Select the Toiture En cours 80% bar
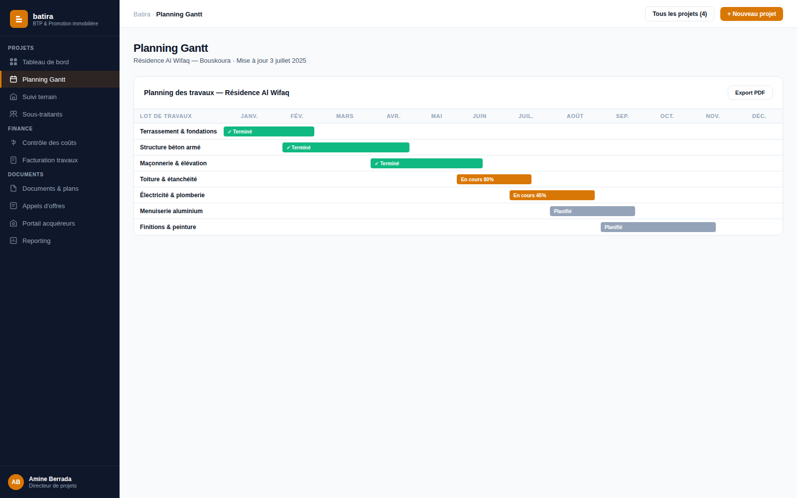 (x=494, y=179)
